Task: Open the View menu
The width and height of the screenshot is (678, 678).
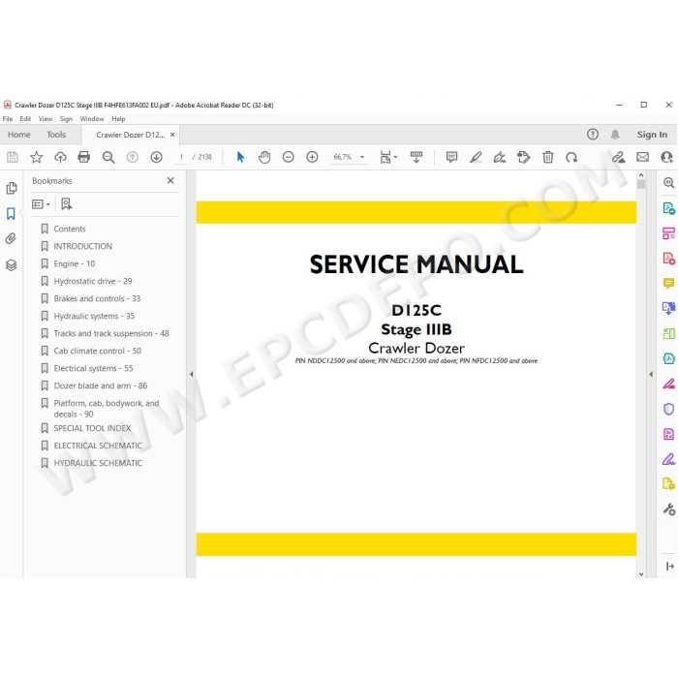Action: 46,119
